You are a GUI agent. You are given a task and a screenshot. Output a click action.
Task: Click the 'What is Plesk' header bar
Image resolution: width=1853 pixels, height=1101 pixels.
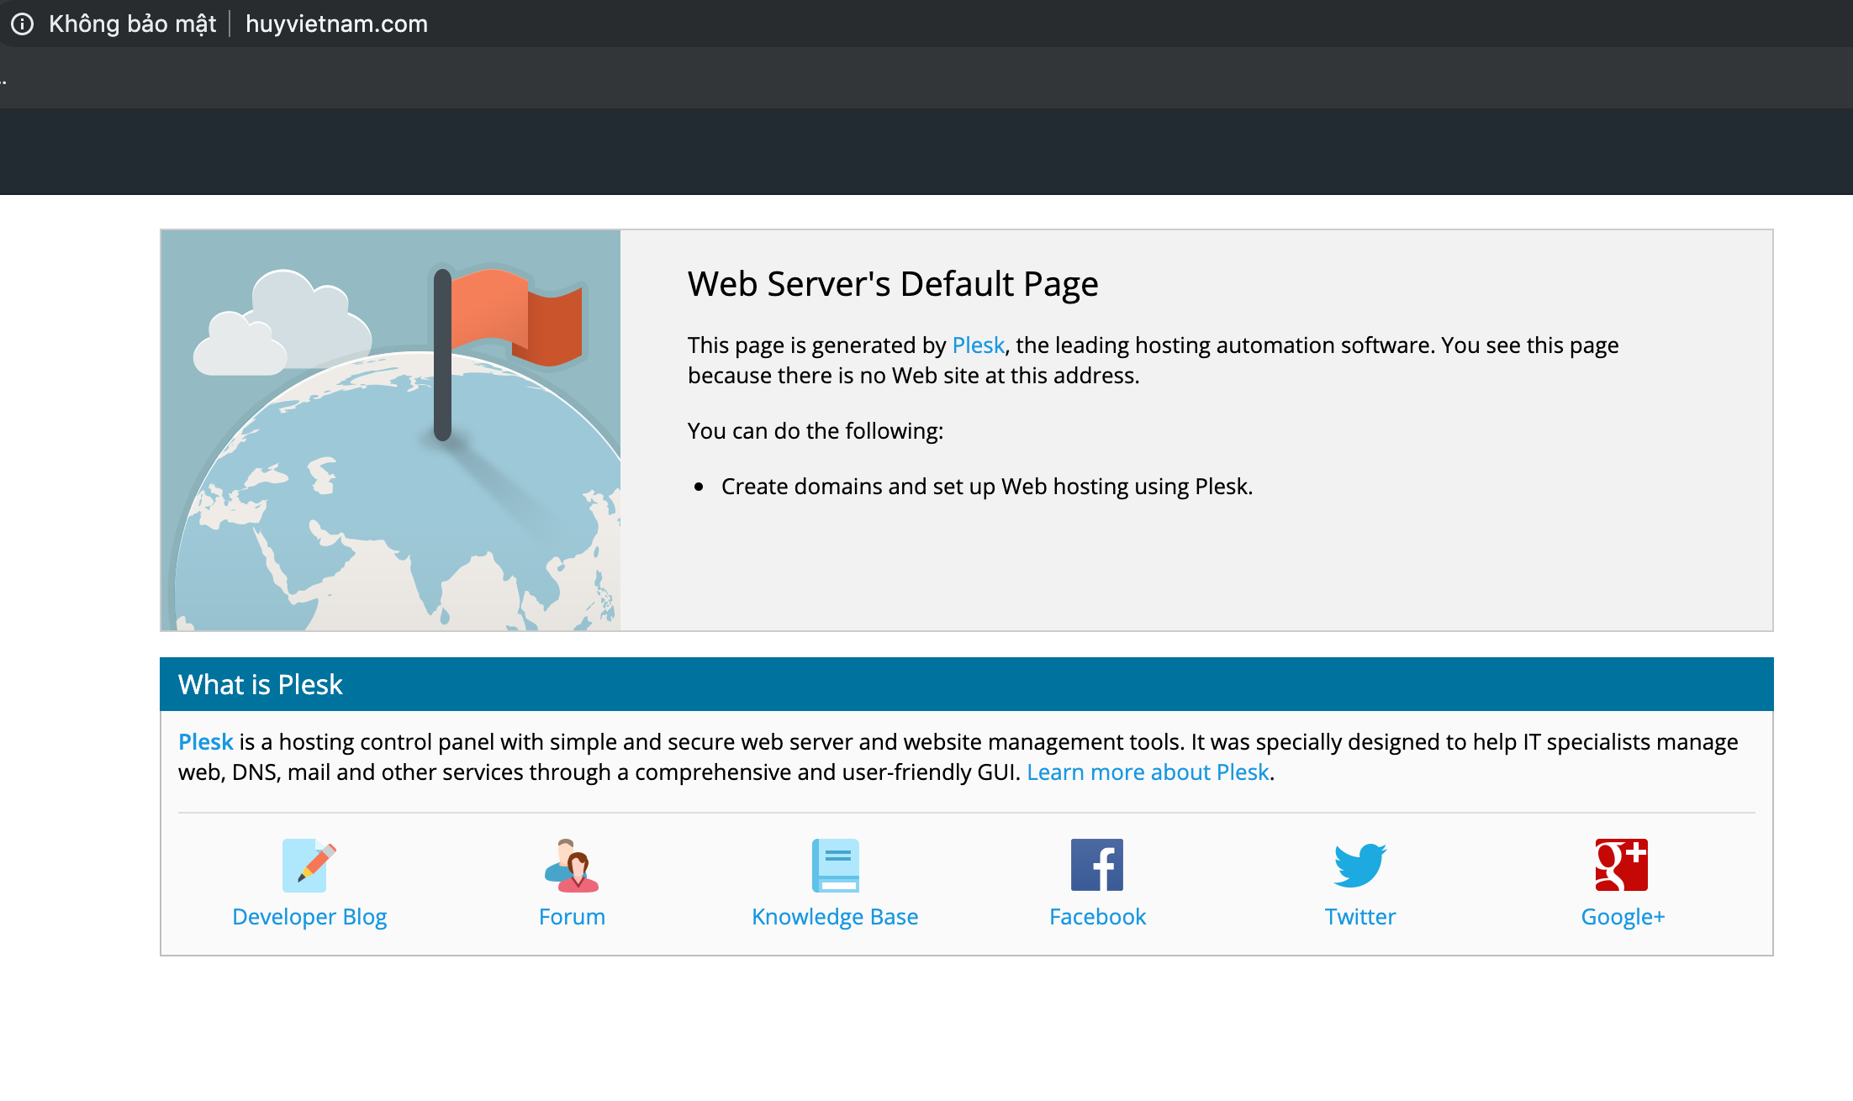(x=967, y=684)
